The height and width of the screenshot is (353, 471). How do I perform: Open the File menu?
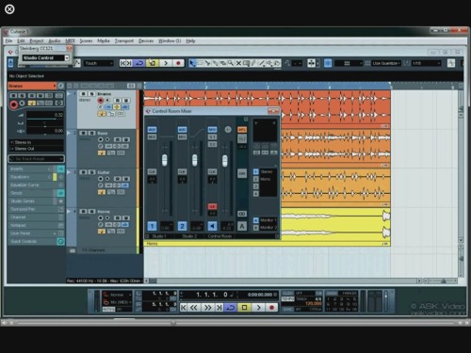[x=8, y=40]
